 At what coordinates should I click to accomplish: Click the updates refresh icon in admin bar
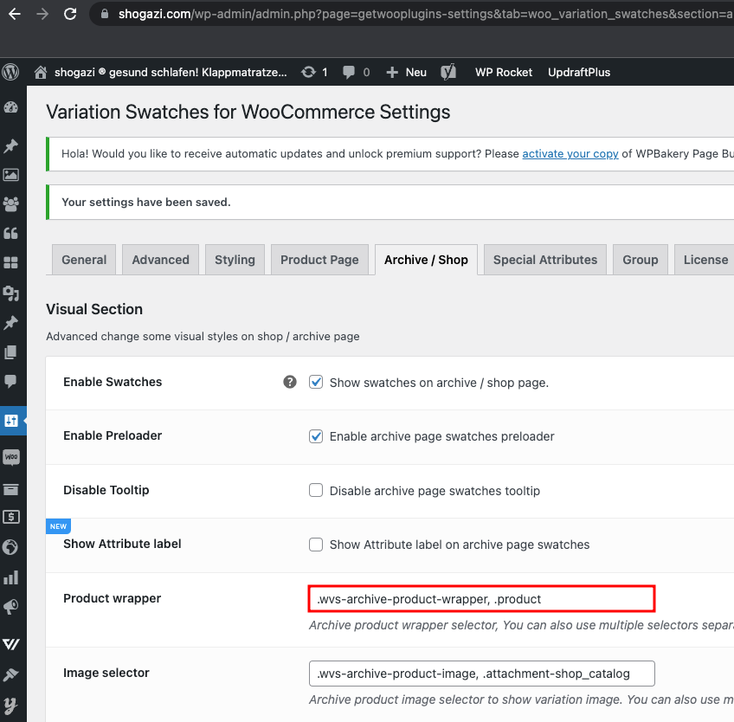click(x=309, y=72)
